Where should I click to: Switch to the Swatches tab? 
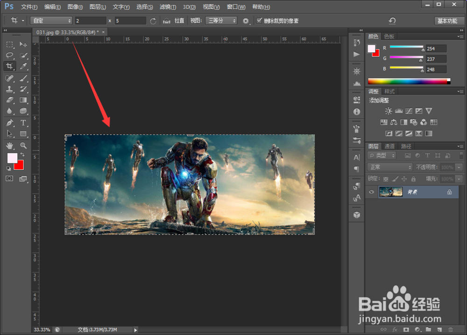(x=389, y=36)
